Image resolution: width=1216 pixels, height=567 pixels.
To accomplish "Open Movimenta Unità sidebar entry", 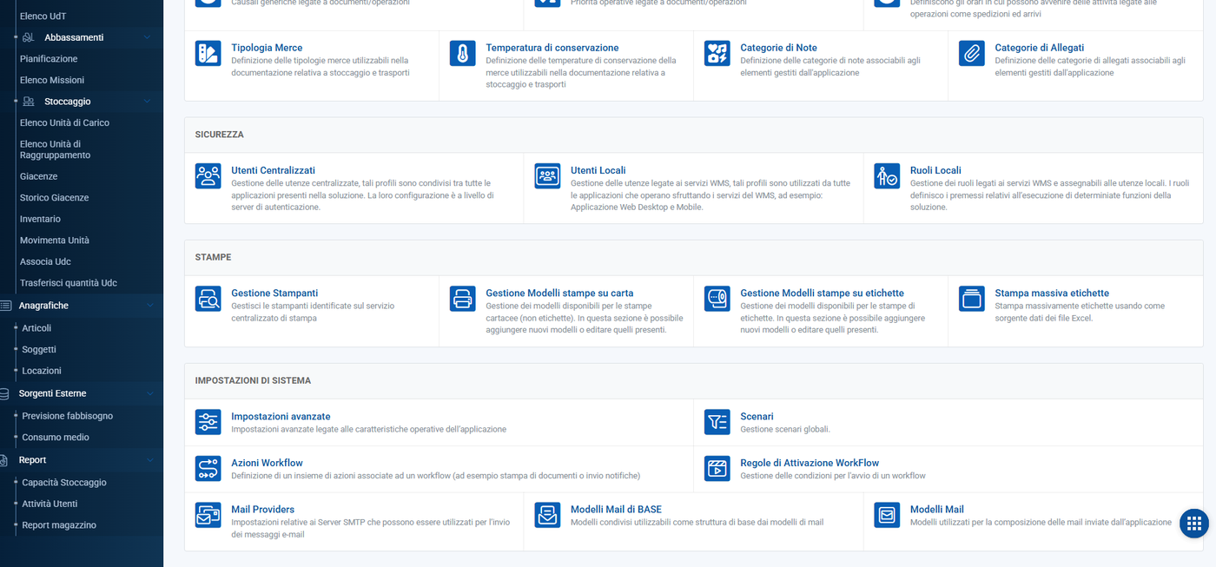I will [55, 241].
